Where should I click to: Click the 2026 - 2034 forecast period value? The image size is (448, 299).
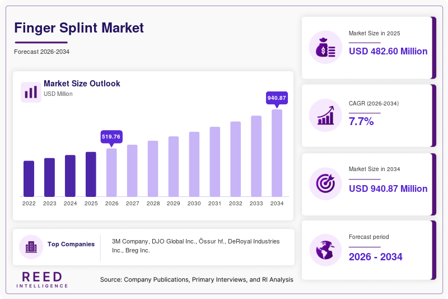coord(375,257)
